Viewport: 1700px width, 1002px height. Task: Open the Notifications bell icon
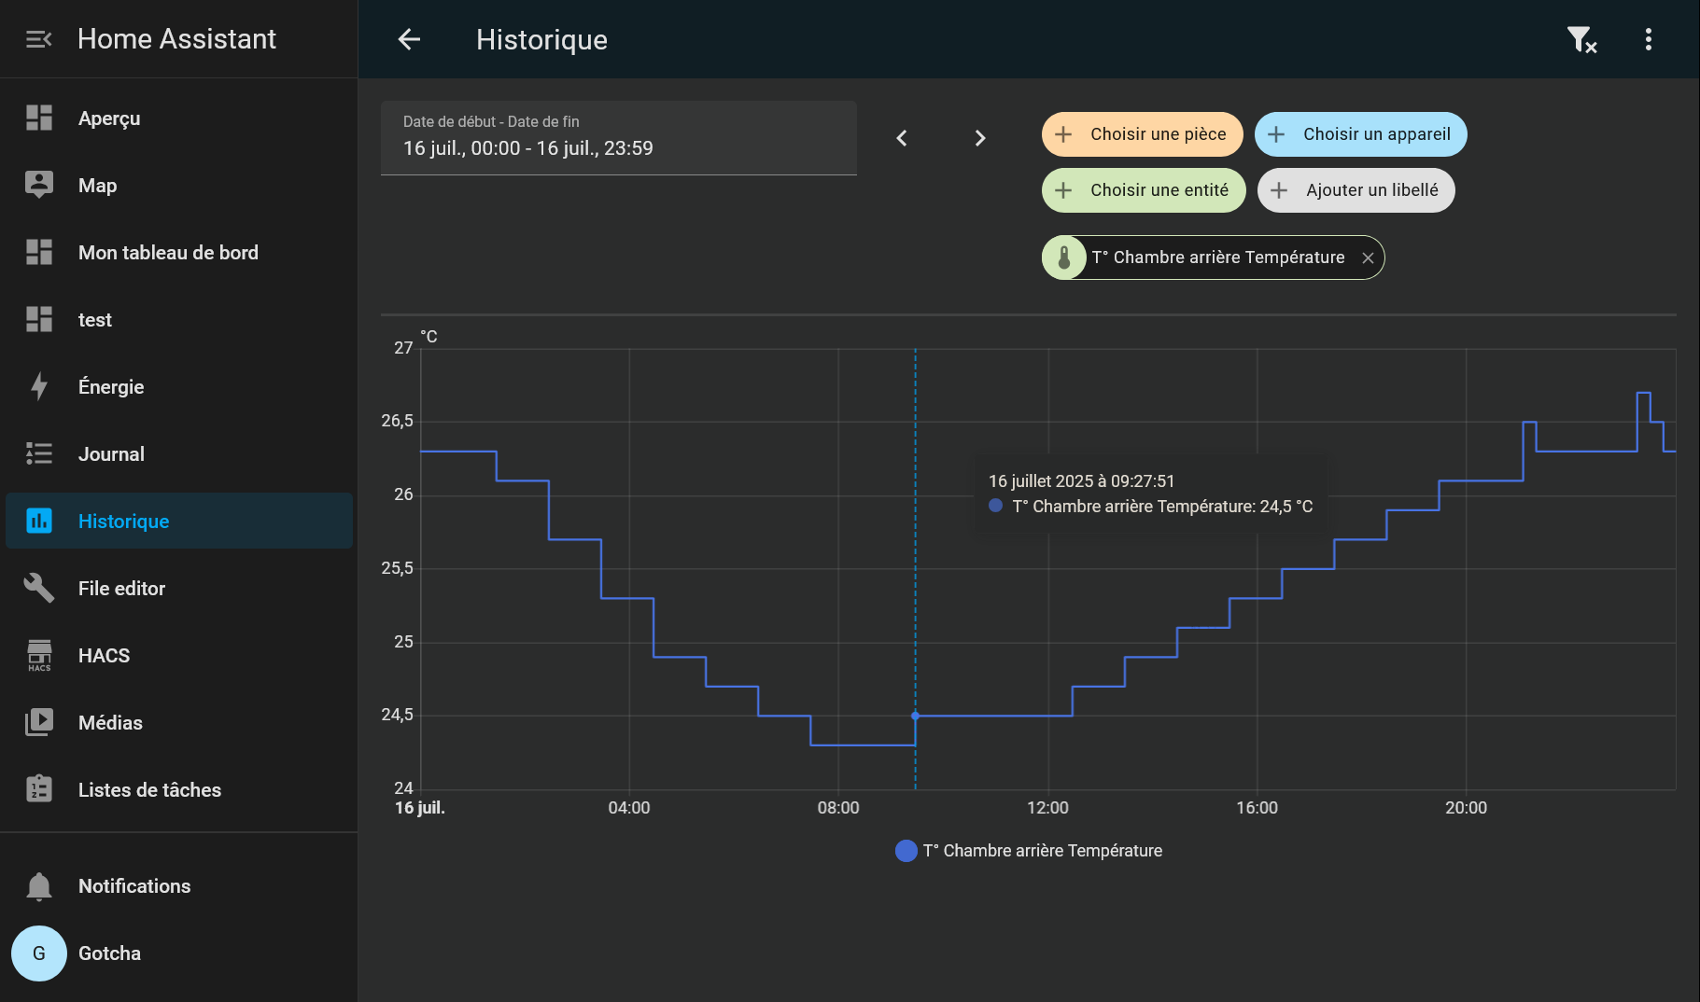(39, 886)
